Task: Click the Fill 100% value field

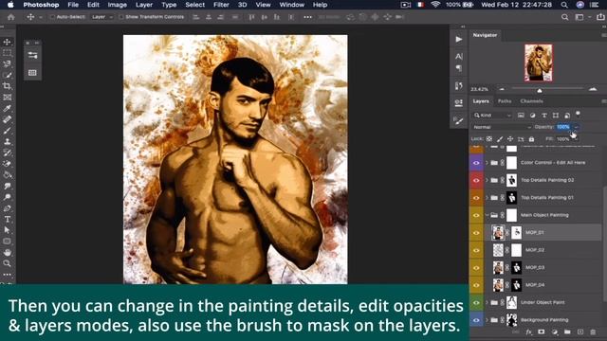Action: click(563, 139)
